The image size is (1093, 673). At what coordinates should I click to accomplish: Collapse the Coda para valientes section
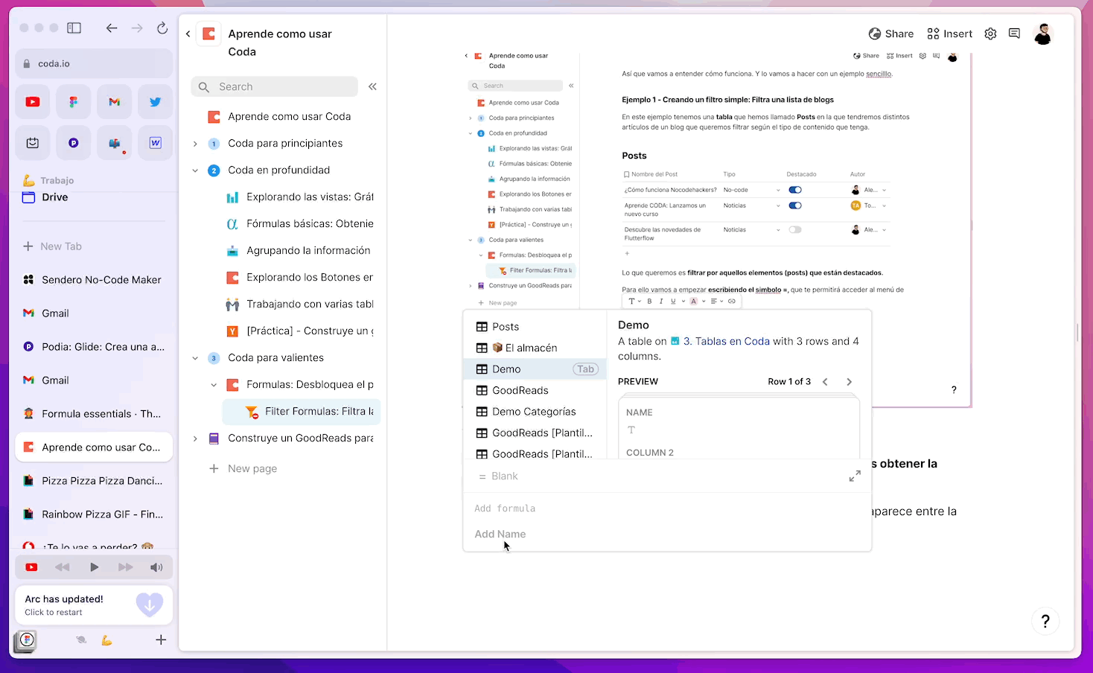click(x=195, y=358)
